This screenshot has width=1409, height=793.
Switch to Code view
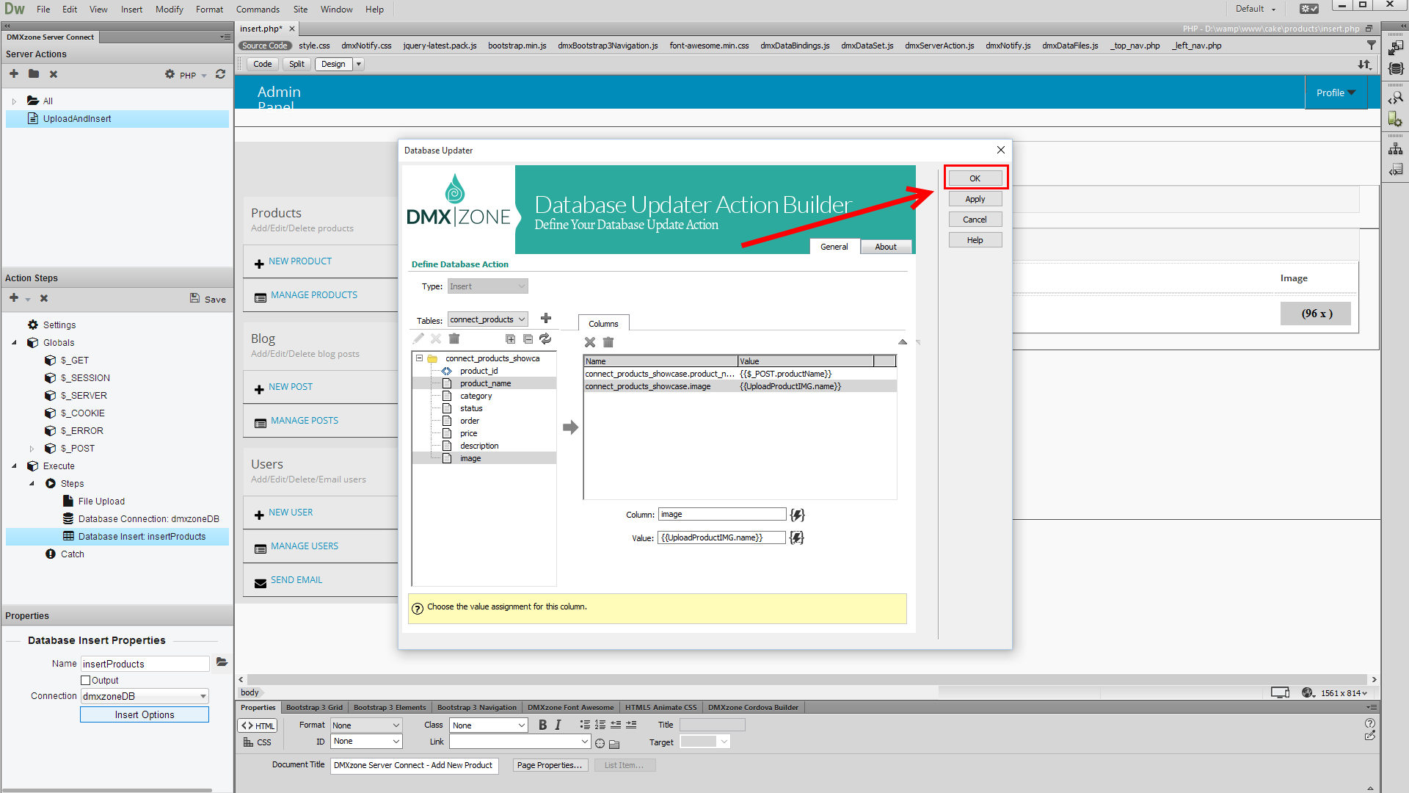point(263,64)
